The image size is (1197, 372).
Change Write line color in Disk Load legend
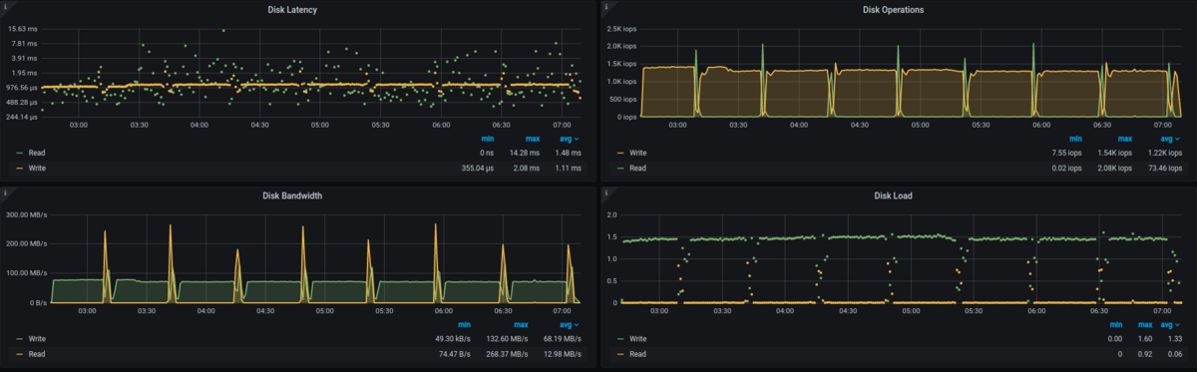tap(621, 338)
